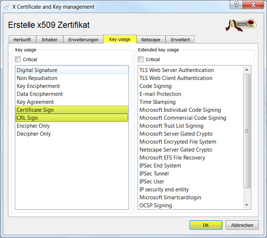Viewport: 267px width, 238px height.
Task: Select Digital Signature in key usage list
Action: pyautogui.click(x=37, y=70)
